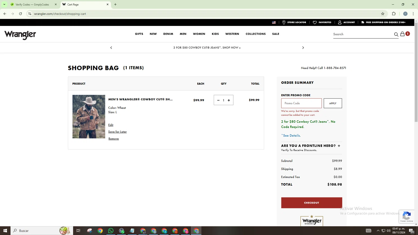The height and width of the screenshot is (235, 418).
Task: Click the search magnifier icon
Action: pyautogui.click(x=396, y=35)
